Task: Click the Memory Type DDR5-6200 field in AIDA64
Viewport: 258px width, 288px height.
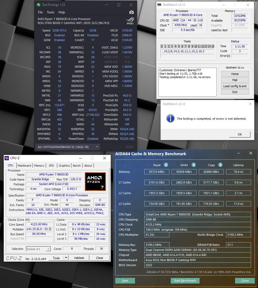Action: tap(197, 250)
